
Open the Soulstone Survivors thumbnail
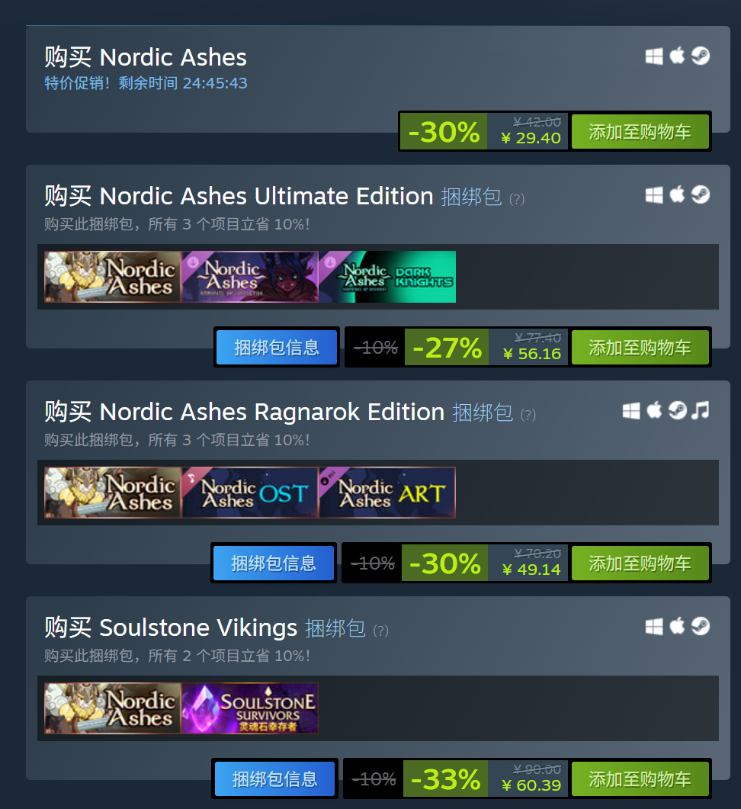pos(250,708)
